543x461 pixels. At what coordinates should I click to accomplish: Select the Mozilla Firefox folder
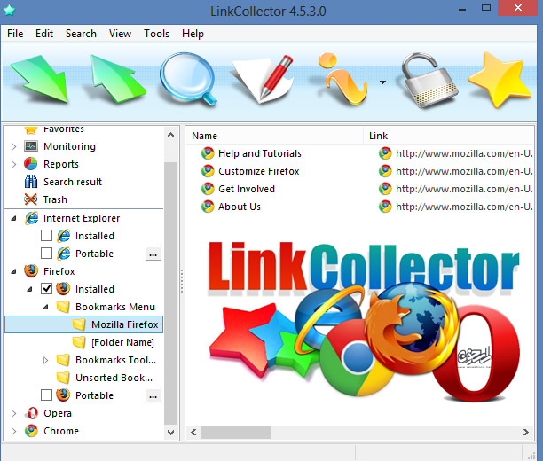click(x=125, y=324)
